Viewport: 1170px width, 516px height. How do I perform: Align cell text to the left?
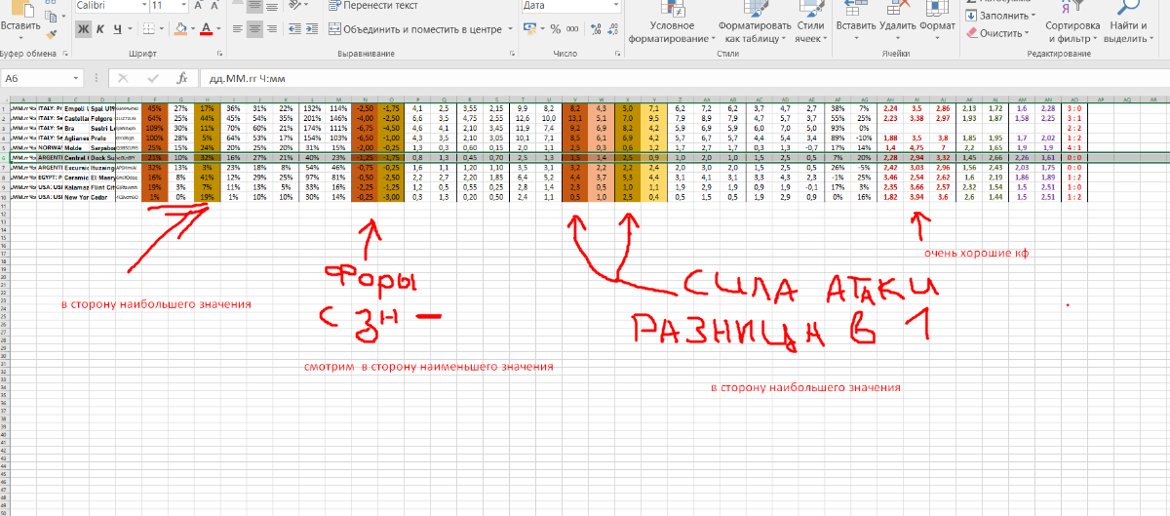[239, 28]
